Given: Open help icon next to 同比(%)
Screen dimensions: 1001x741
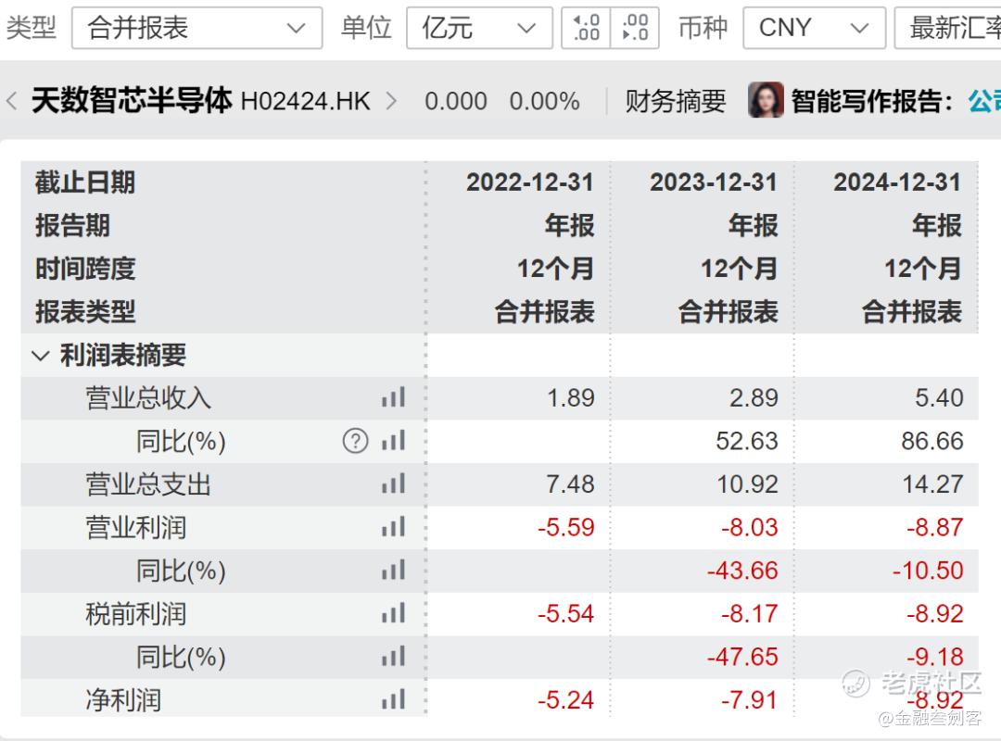Looking at the screenshot, I should coord(356,441).
